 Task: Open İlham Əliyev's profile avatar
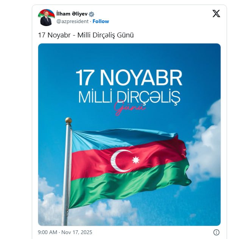click(46, 18)
